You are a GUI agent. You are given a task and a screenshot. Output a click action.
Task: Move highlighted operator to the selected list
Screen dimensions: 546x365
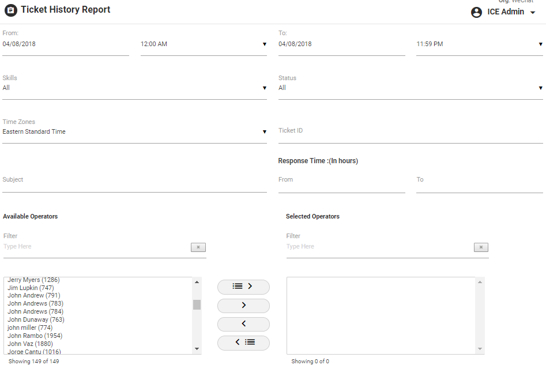(243, 306)
